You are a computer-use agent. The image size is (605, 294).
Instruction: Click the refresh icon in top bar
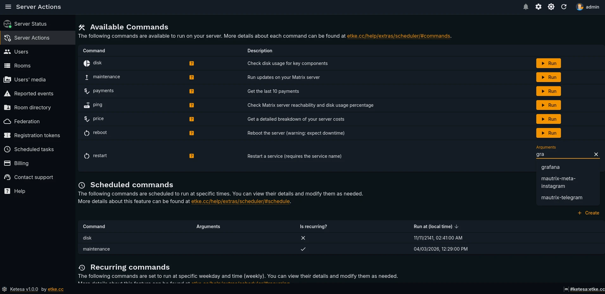pyautogui.click(x=564, y=7)
